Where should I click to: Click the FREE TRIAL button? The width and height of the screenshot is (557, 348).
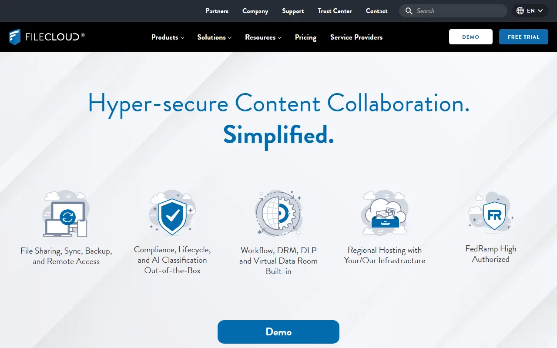tap(523, 37)
